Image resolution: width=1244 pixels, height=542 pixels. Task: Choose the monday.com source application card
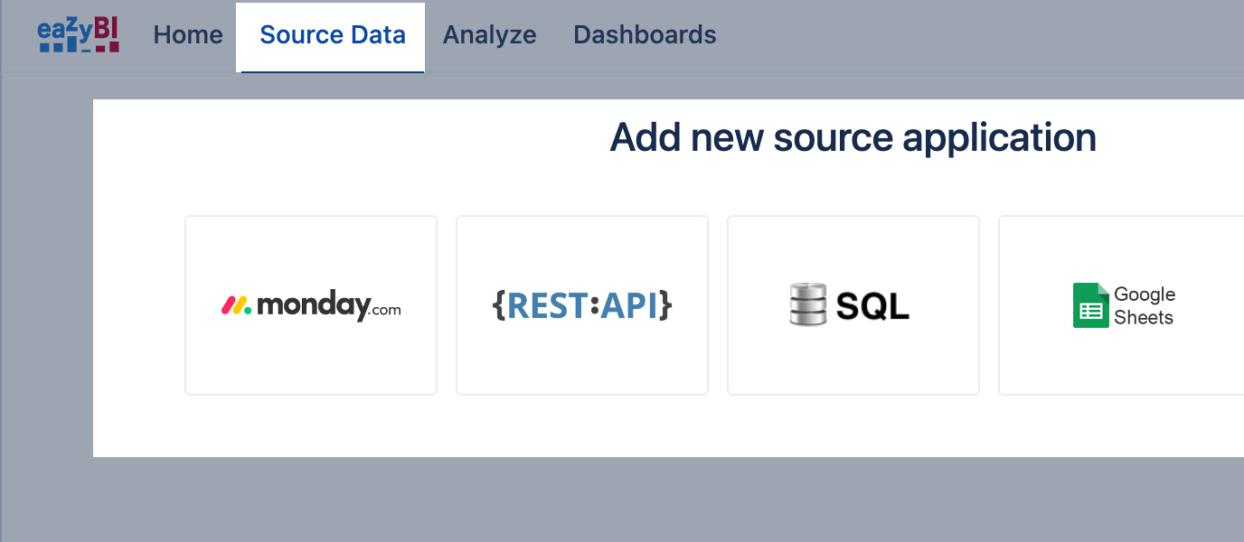[311, 305]
